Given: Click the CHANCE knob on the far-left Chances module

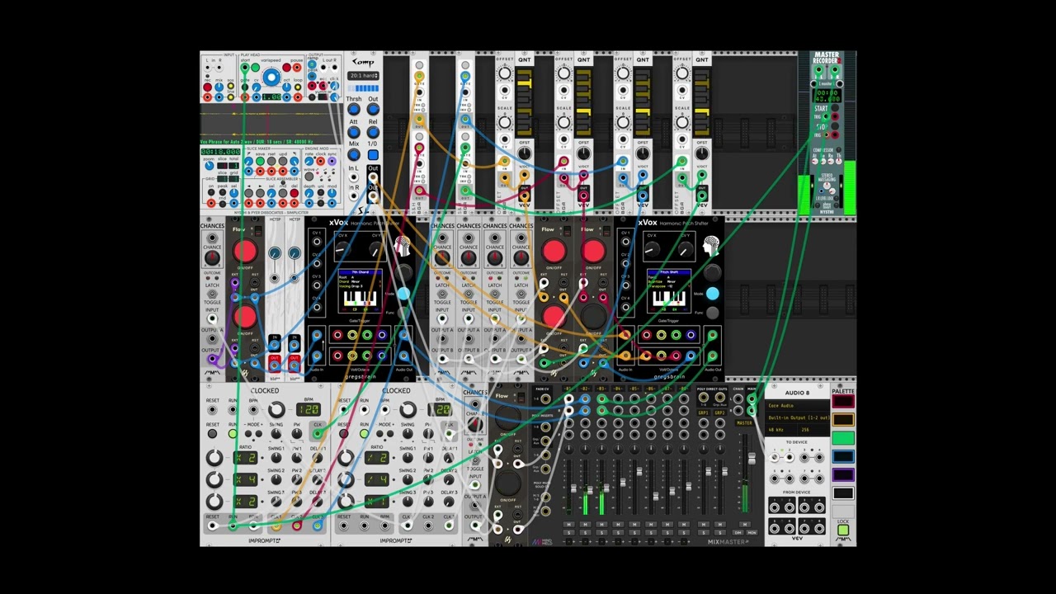Looking at the screenshot, I should click(x=212, y=257).
